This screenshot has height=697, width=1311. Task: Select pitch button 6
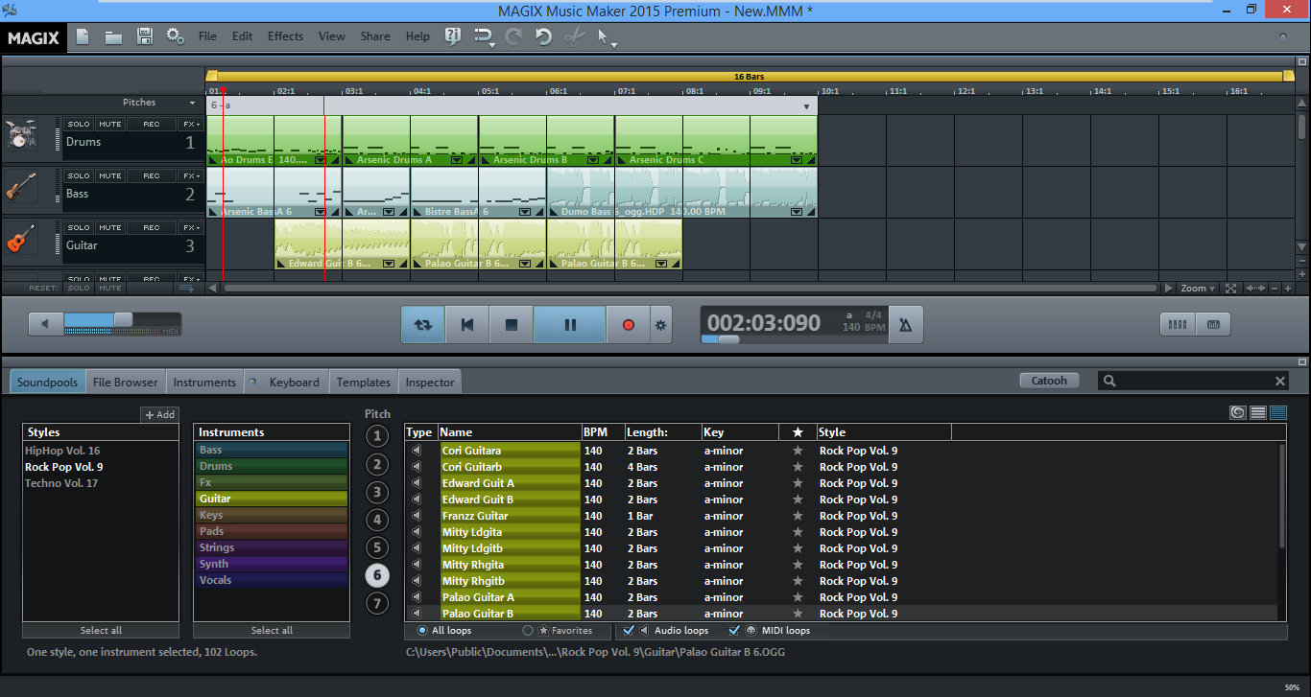tap(377, 575)
